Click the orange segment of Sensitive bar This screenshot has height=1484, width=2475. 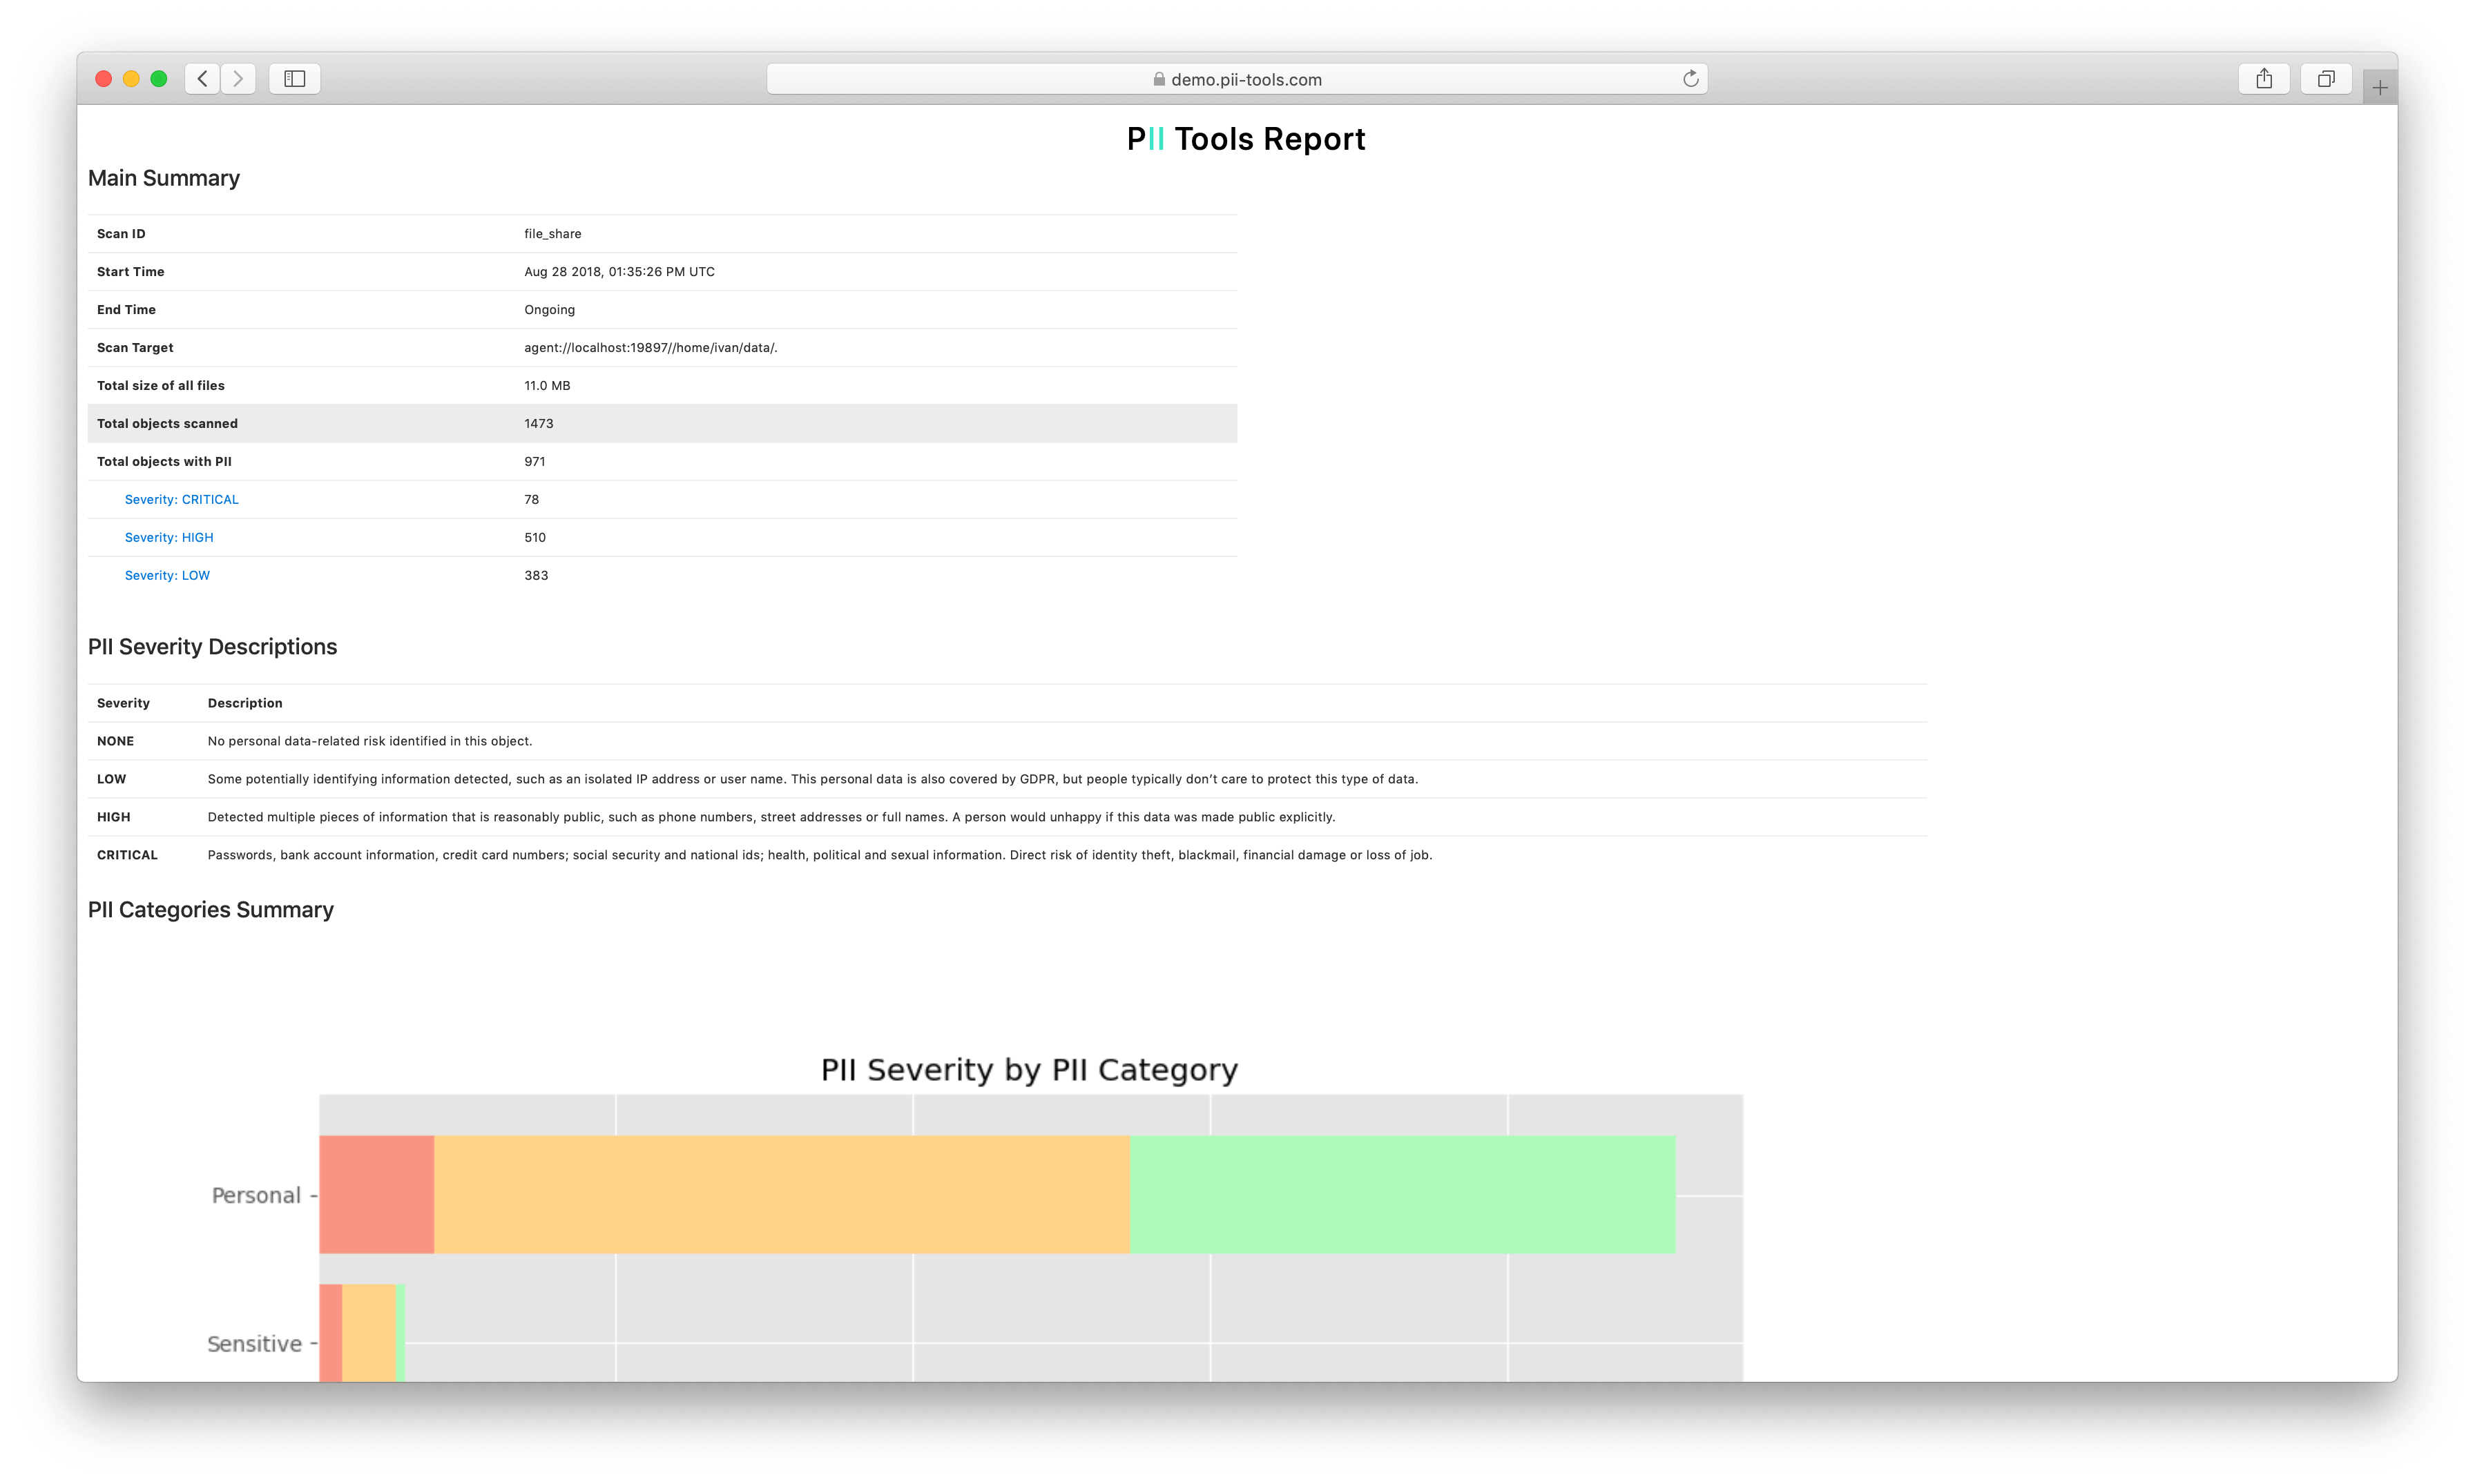coord(369,1333)
